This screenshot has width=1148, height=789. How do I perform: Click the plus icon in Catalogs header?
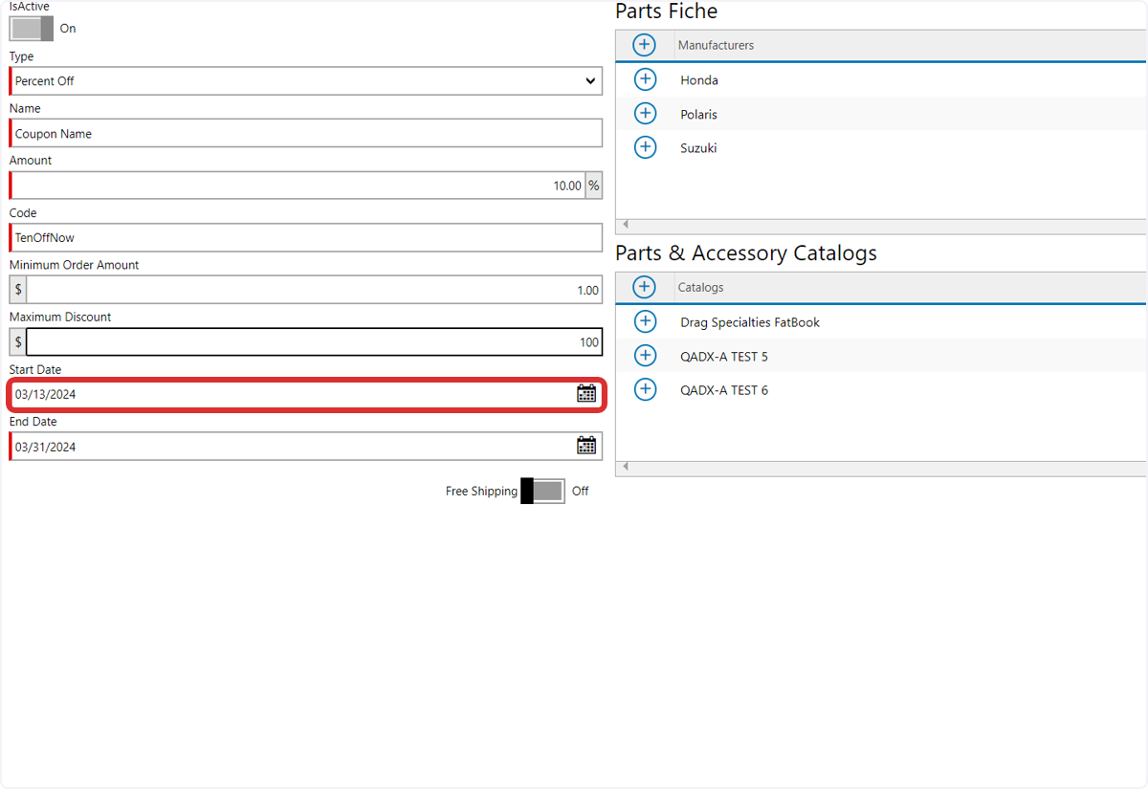(645, 287)
